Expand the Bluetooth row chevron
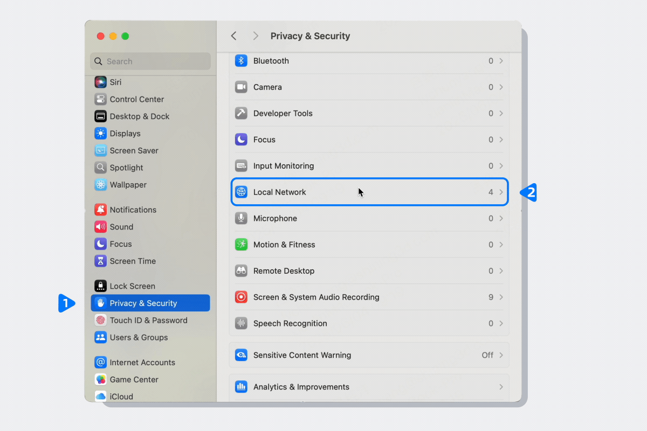This screenshot has width=647, height=431. coord(501,61)
